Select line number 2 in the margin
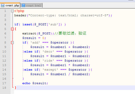Screen dimensions: 135x94 click(x=5, y=15)
